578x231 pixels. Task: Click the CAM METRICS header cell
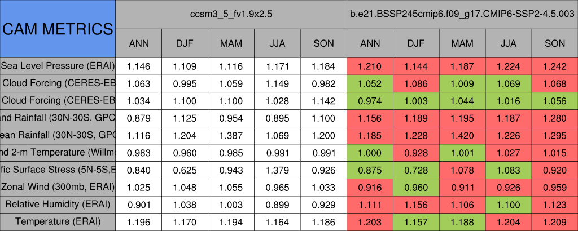pos(58,29)
